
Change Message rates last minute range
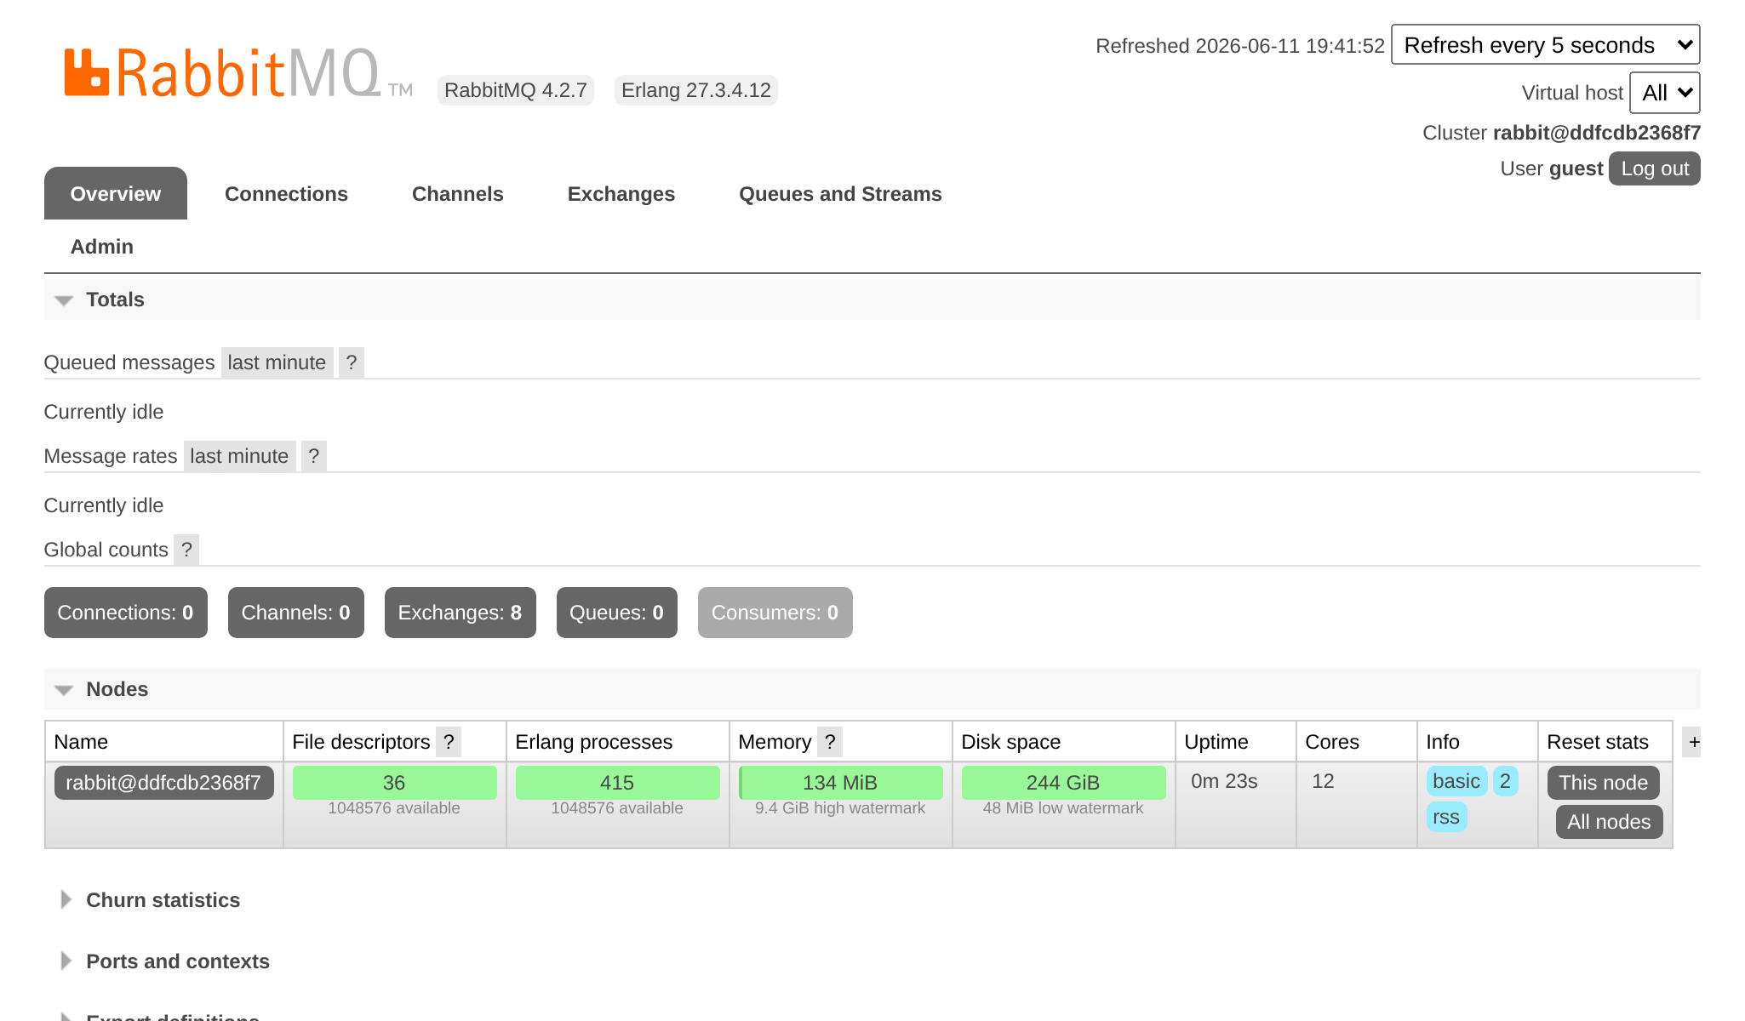(x=239, y=456)
